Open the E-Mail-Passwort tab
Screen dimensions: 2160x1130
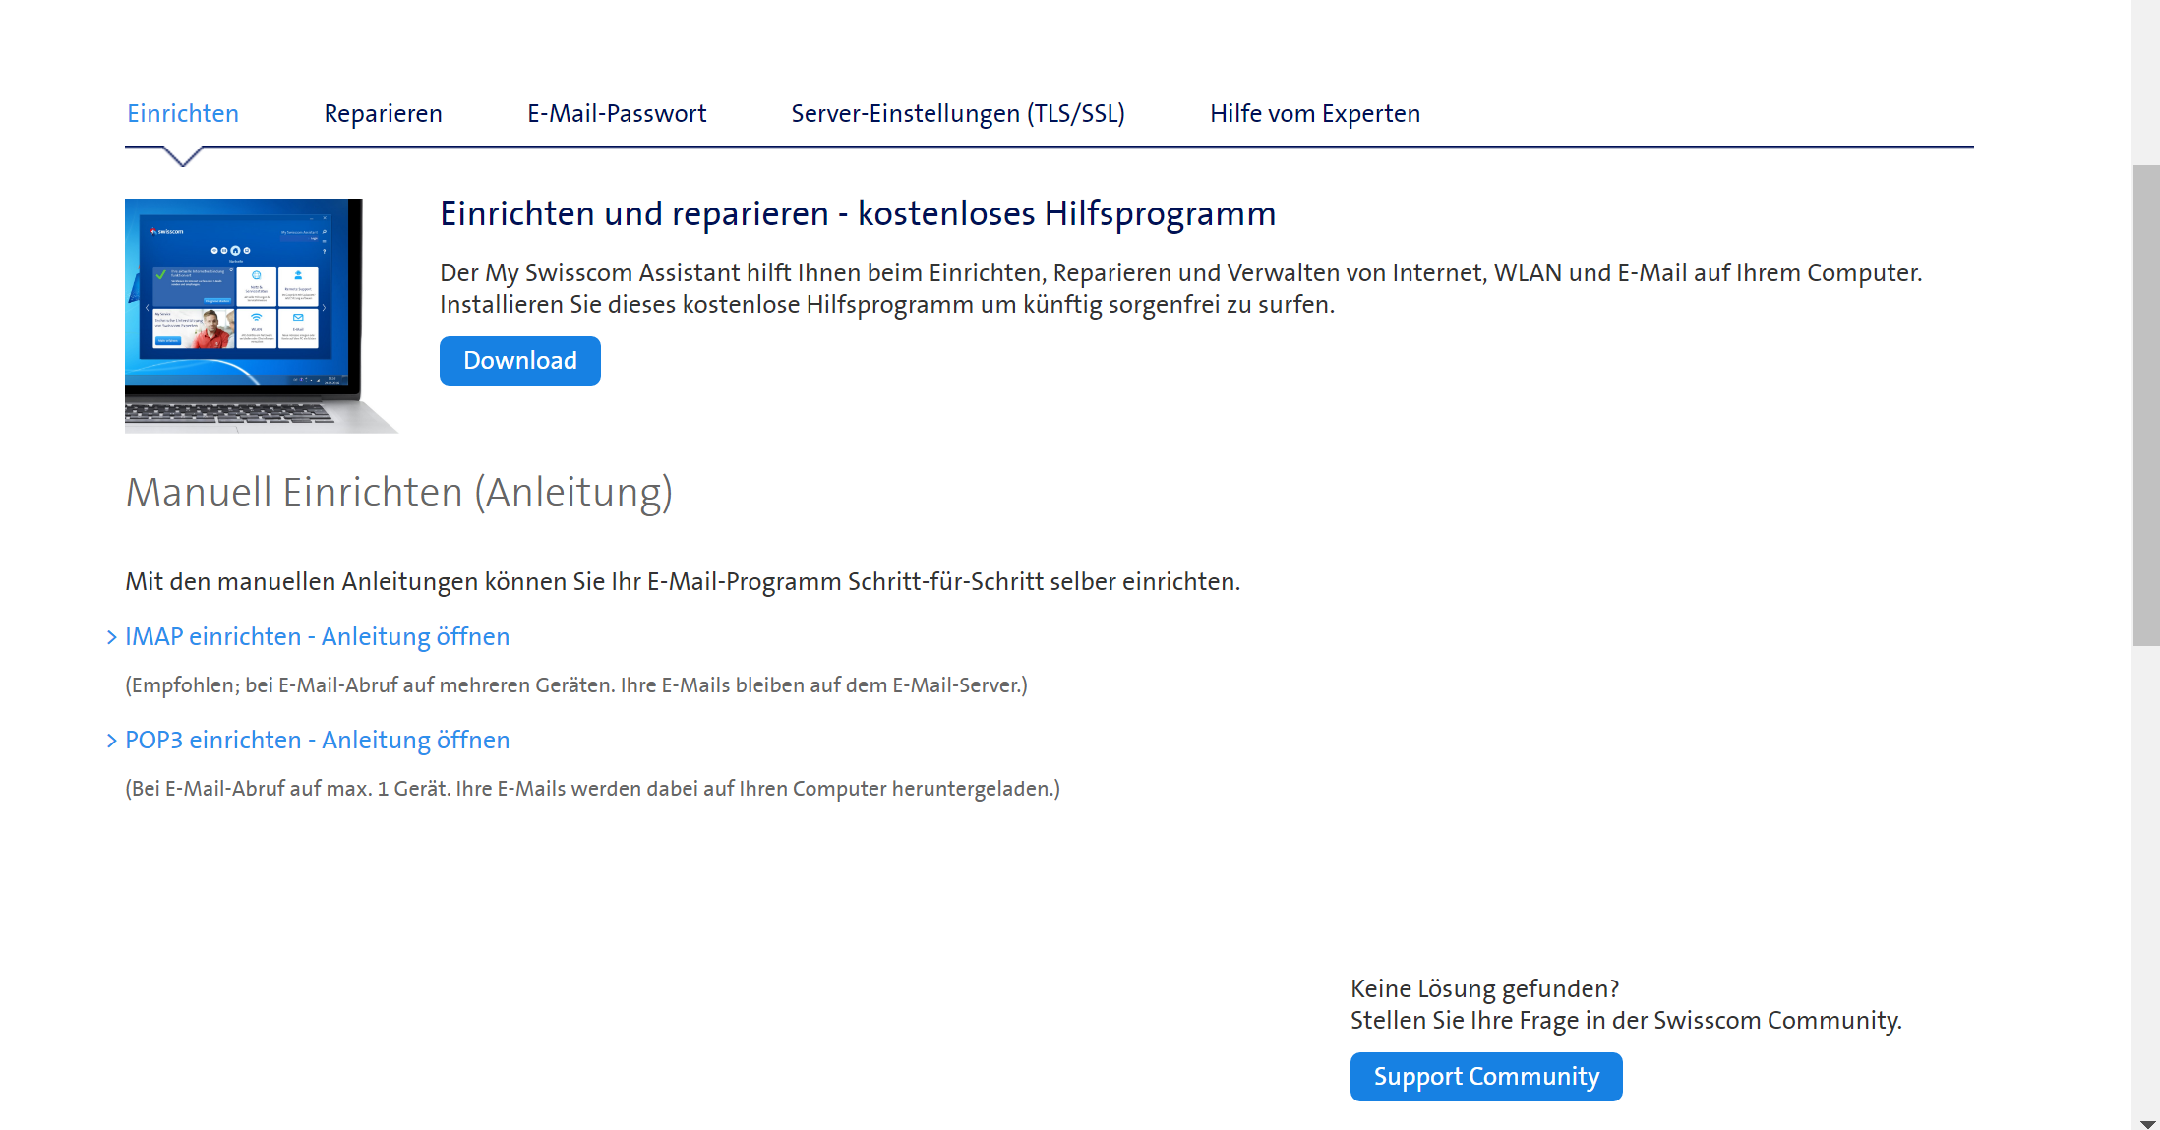pos(617,113)
